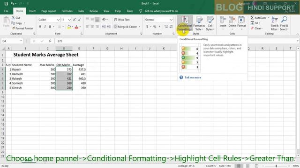This screenshot has width=300, height=168.
Task: Click Merge & Center
Action: (126, 27)
